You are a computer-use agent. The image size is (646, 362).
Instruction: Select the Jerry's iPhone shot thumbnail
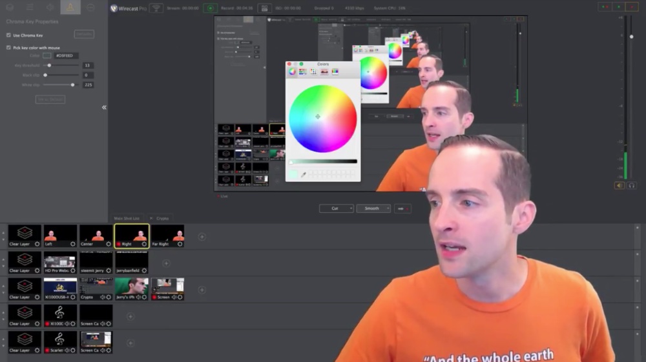[x=131, y=289]
